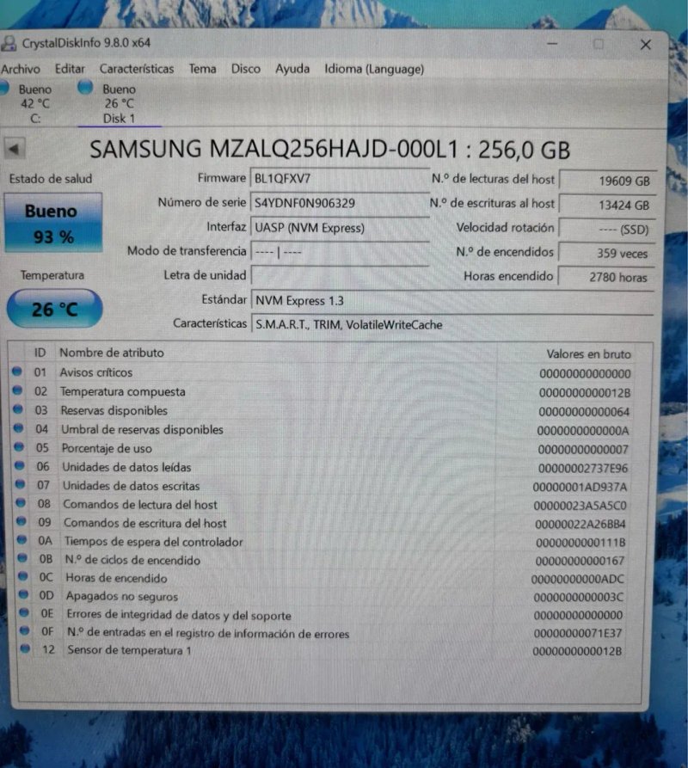Viewport: 688px width, 768px height.
Task: Click the Interfaz field UASP (NVM Express)
Action: (x=340, y=228)
